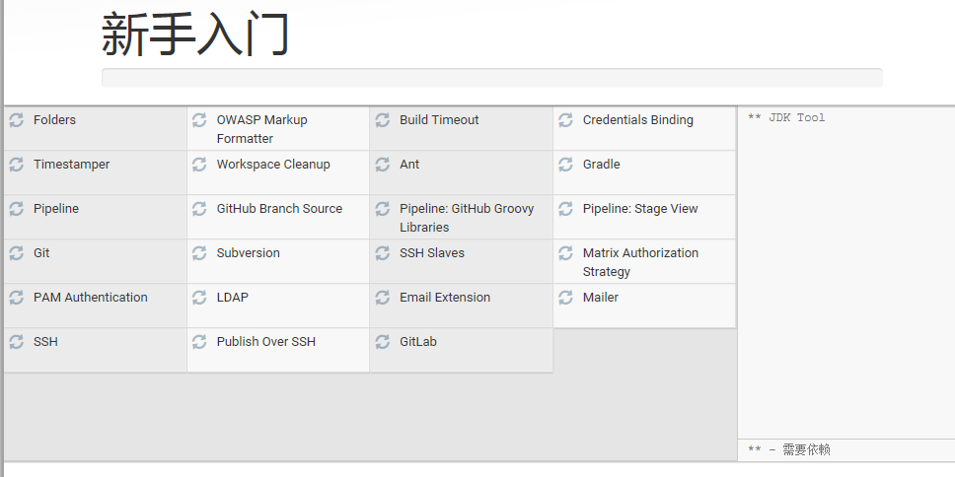
Task: Click the sync icon next to Subversion
Action: click(x=199, y=253)
